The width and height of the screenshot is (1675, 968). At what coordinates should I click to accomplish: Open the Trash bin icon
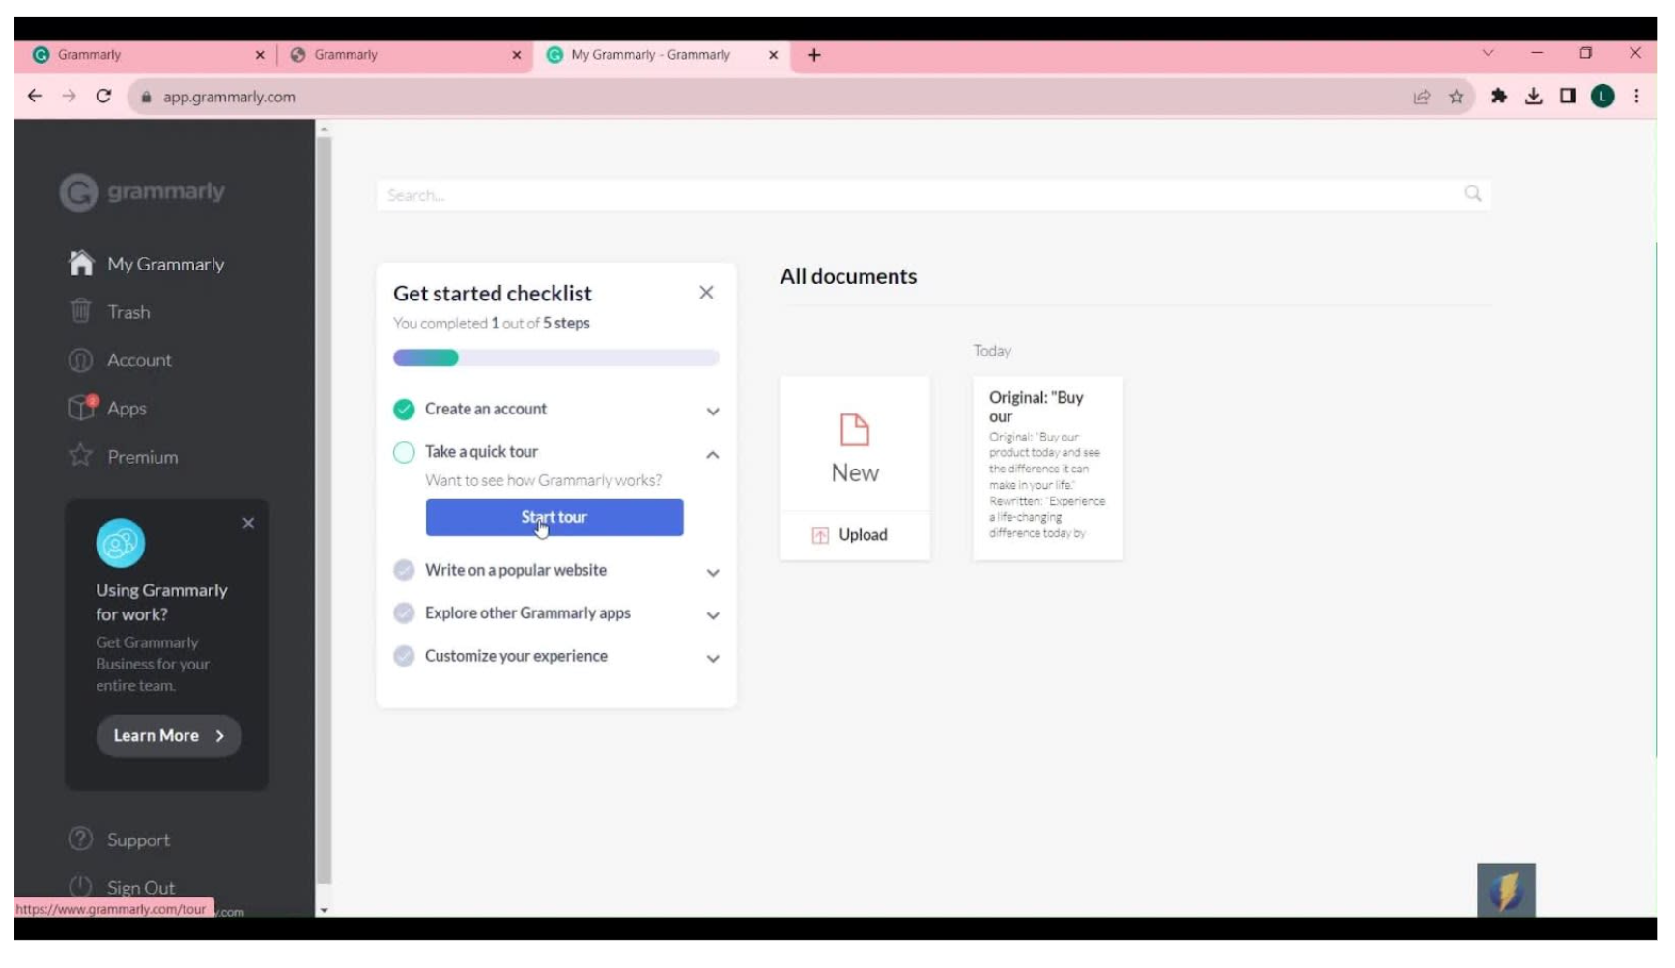(81, 311)
